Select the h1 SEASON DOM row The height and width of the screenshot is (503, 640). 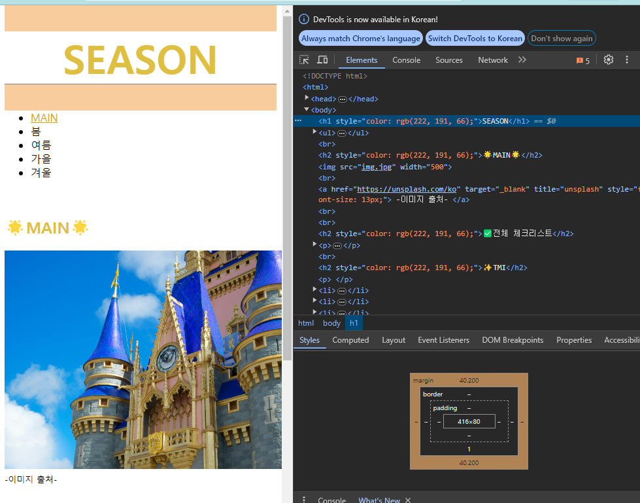(467, 121)
